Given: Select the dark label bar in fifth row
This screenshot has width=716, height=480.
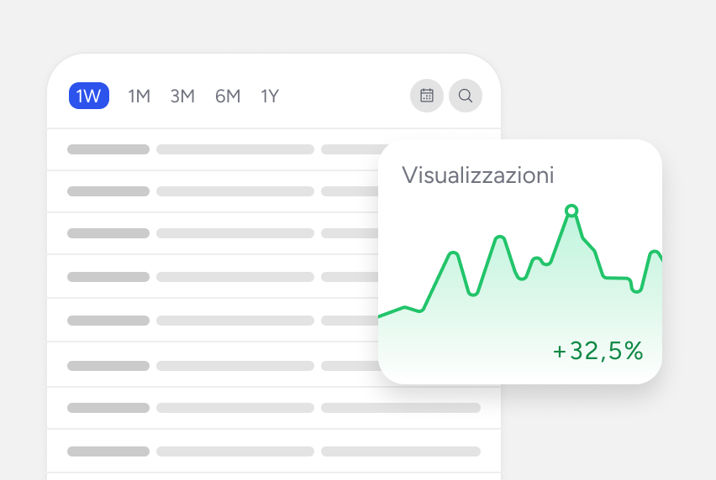Looking at the screenshot, I should click(108, 321).
